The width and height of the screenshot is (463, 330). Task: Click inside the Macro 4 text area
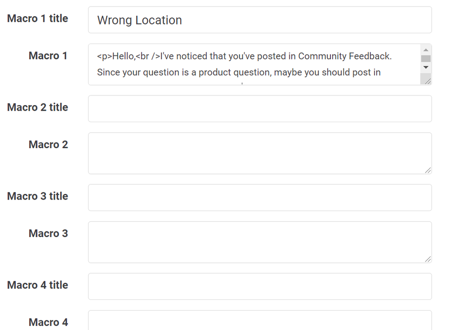click(260, 320)
